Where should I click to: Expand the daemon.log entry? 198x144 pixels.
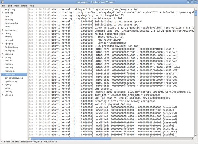click(x=2, y=30)
